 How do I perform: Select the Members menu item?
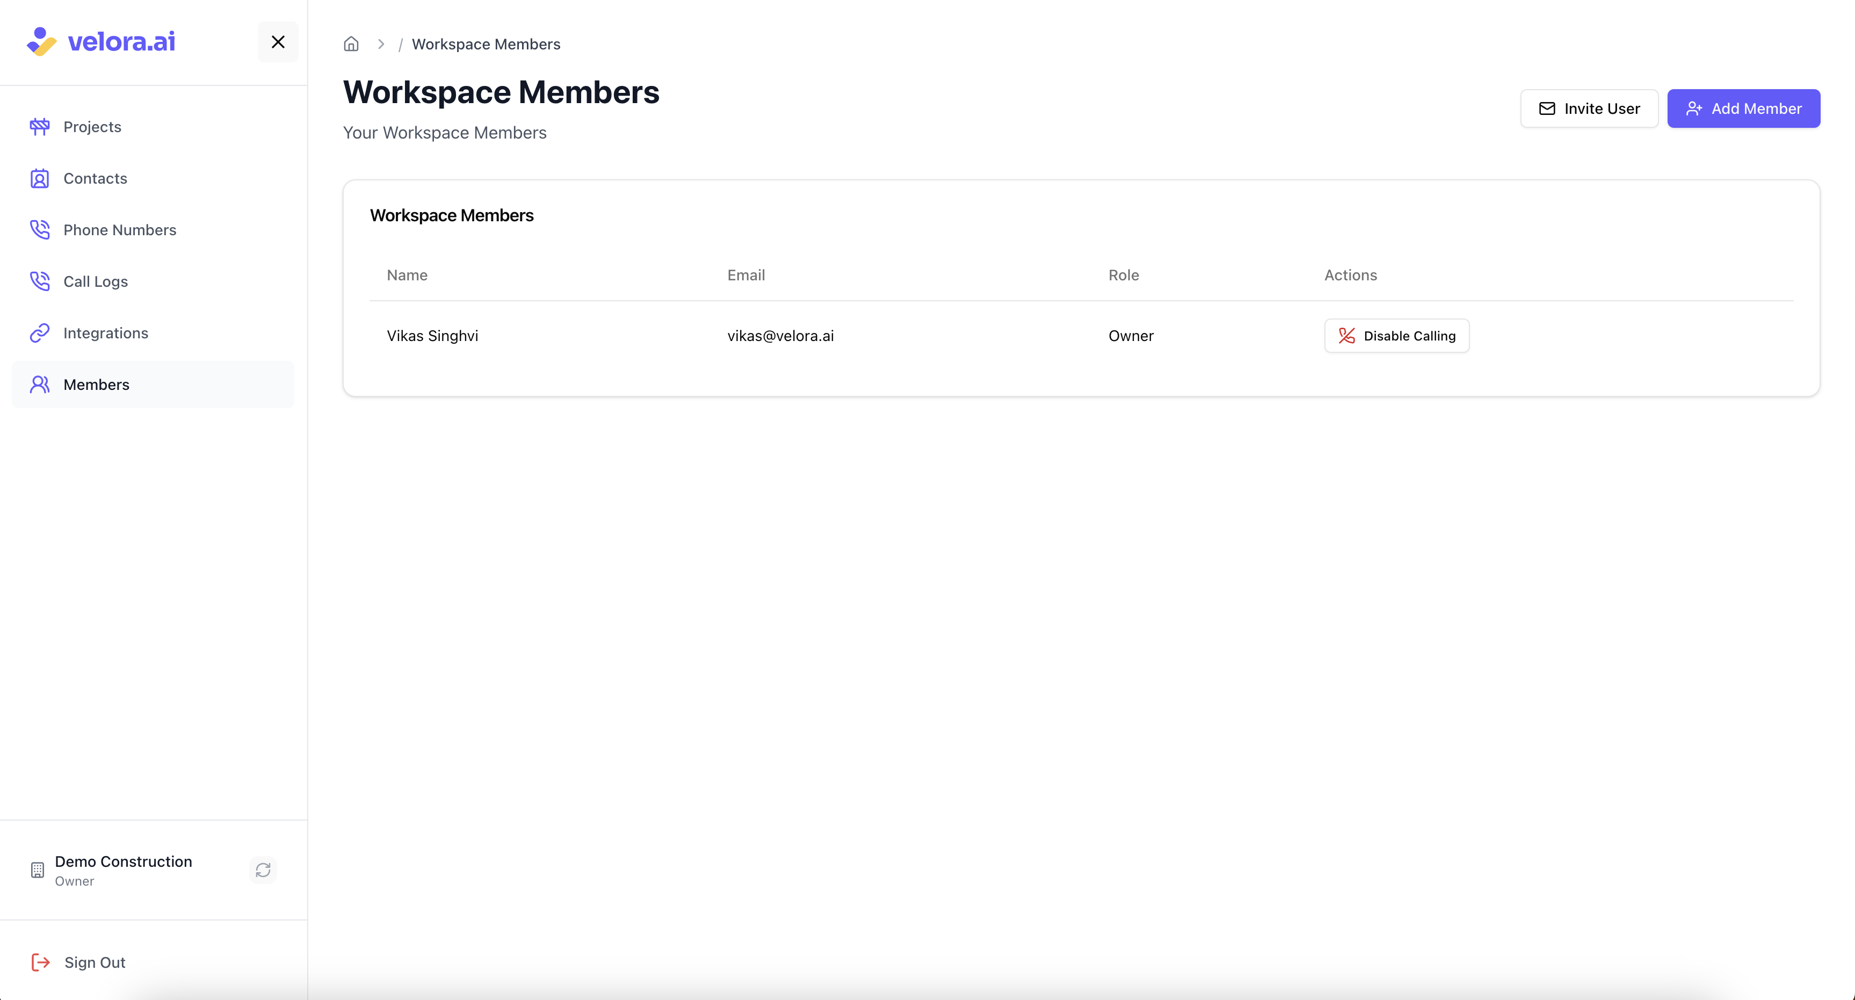pyautogui.click(x=153, y=385)
